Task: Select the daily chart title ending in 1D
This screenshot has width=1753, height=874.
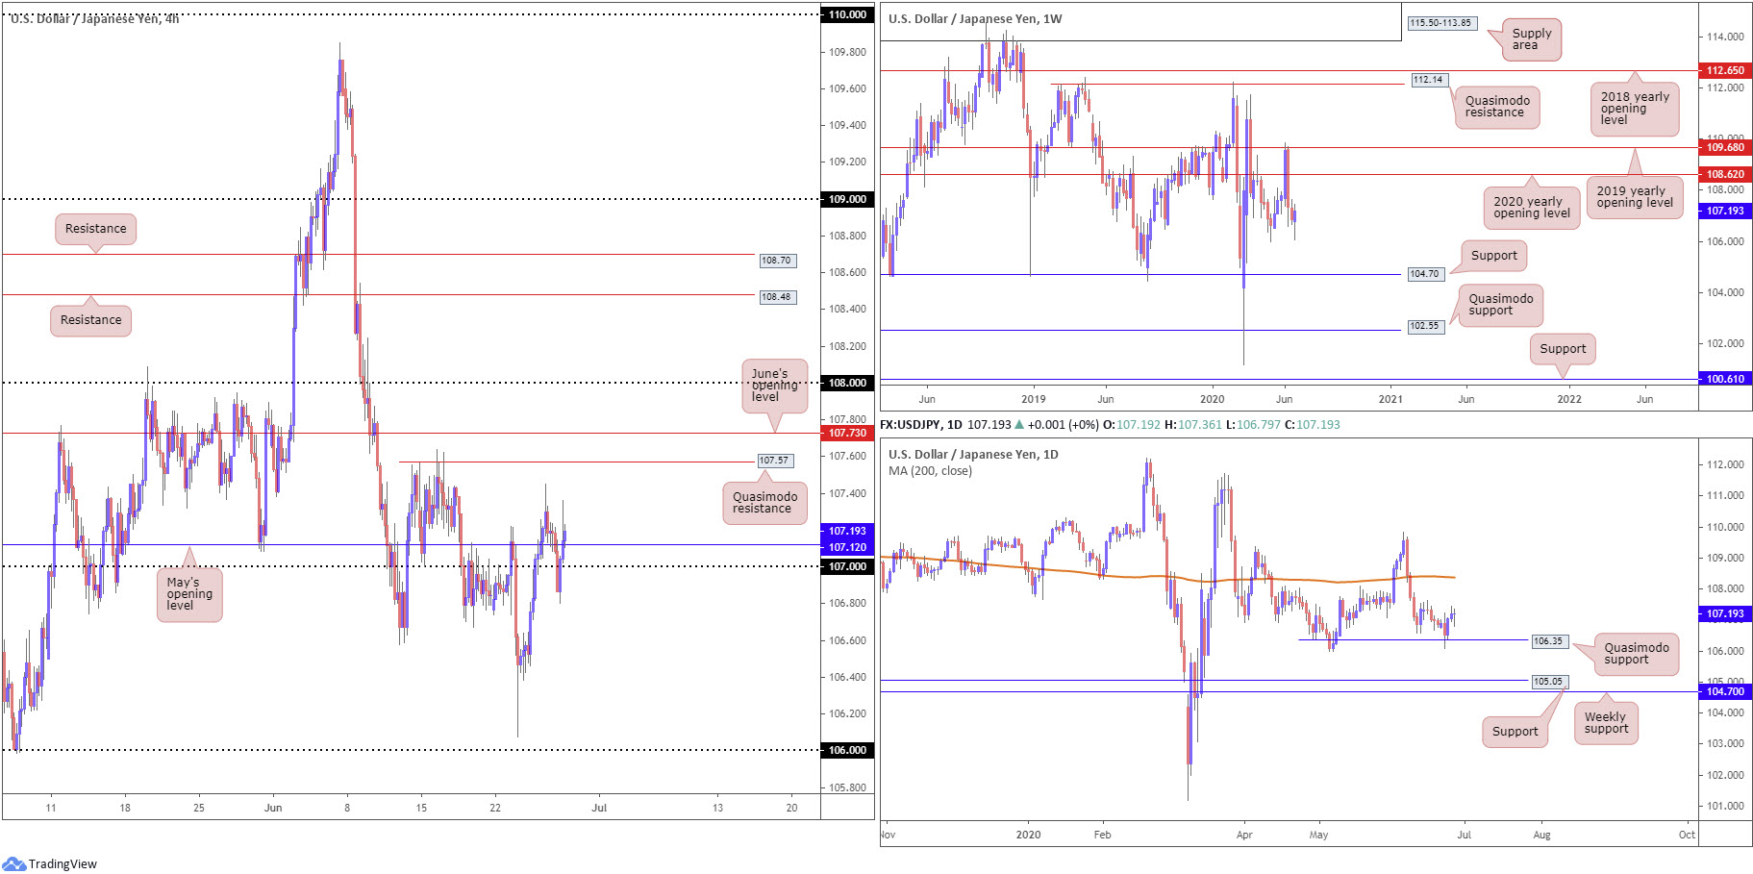Action: [973, 454]
